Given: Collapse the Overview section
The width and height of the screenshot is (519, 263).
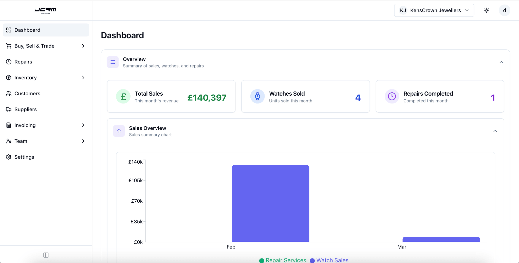Looking at the screenshot, I should pyautogui.click(x=501, y=62).
